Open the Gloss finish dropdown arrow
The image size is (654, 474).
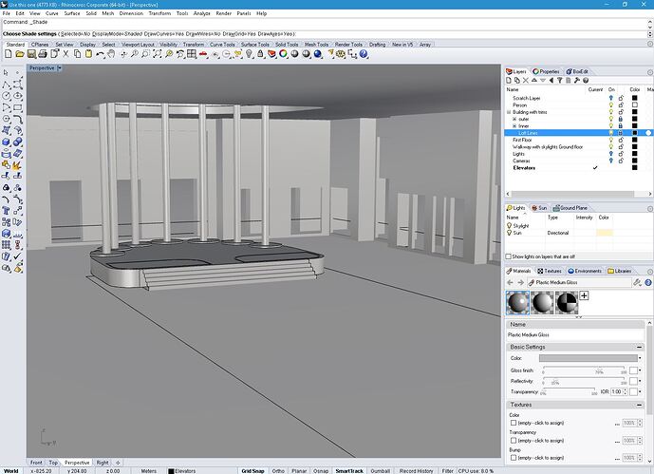(x=640, y=370)
